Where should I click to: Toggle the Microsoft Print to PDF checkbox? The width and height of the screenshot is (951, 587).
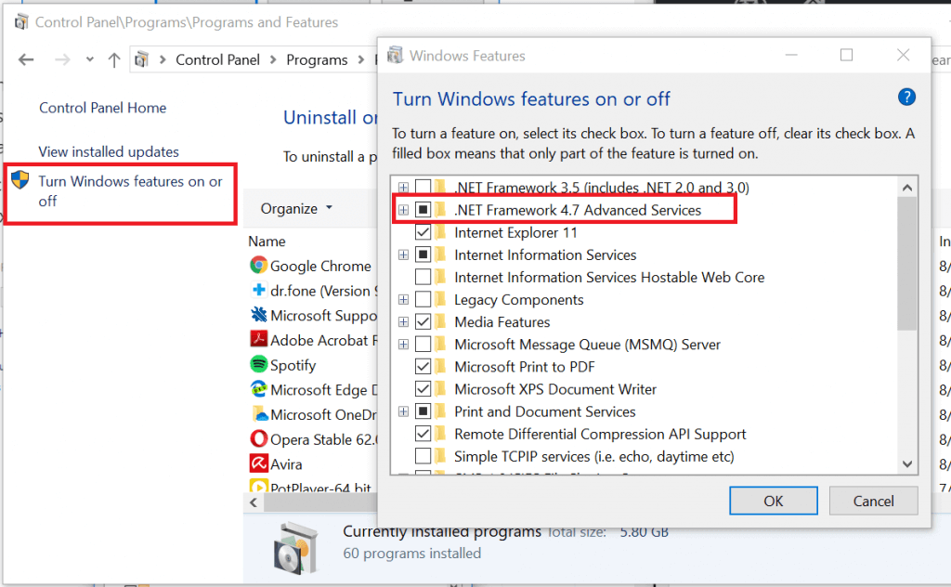pos(423,367)
